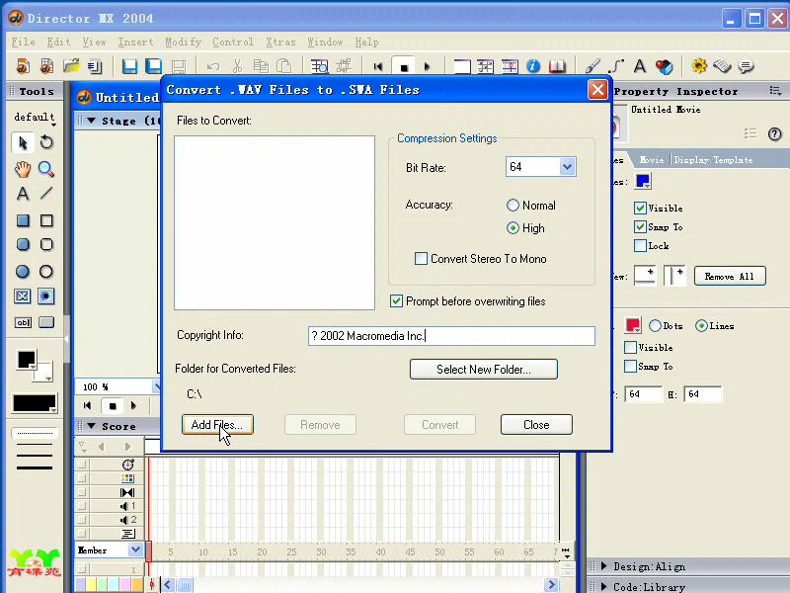
Task: Open the Xtras menu
Action: 280,42
